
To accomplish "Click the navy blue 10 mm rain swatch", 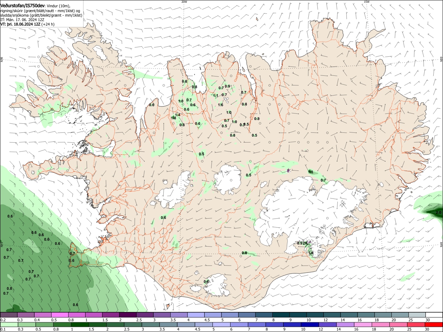I will click(309, 324).
